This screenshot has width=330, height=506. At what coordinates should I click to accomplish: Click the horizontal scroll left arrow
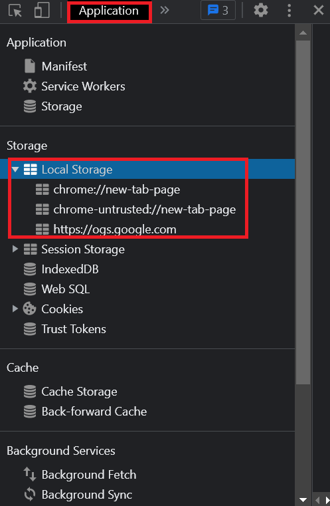(317, 499)
